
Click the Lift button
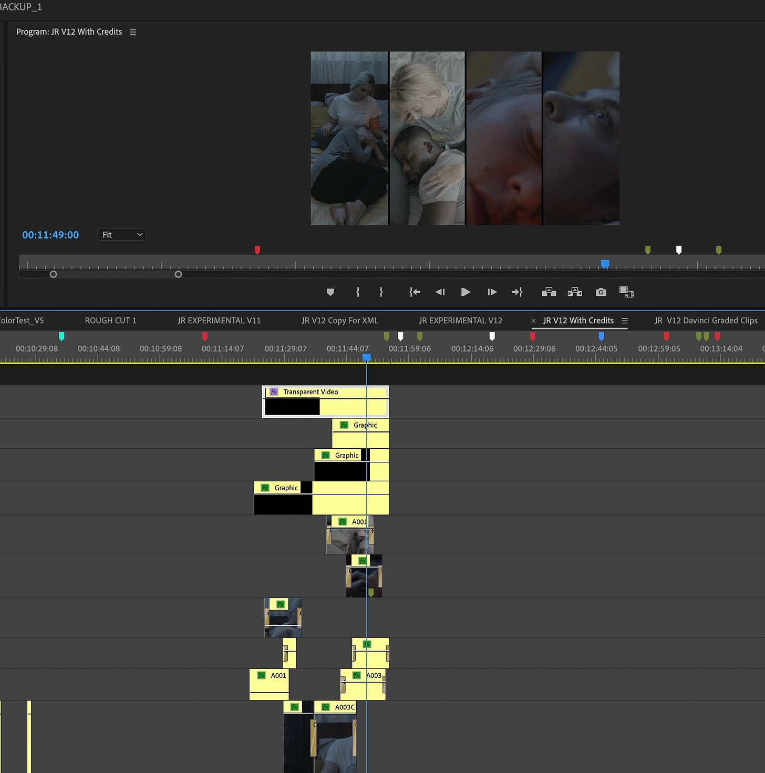pyautogui.click(x=549, y=292)
